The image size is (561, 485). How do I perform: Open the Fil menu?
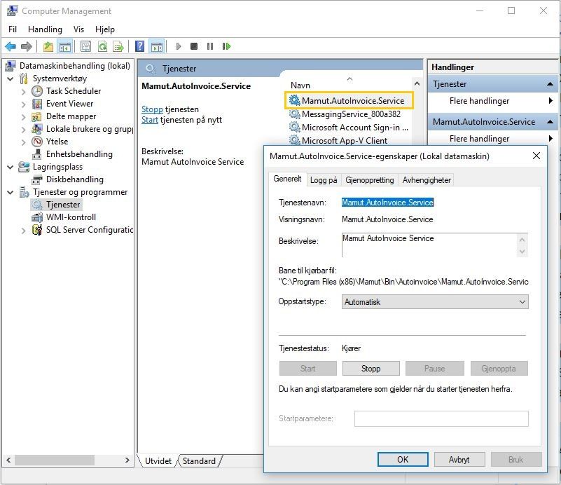13,29
